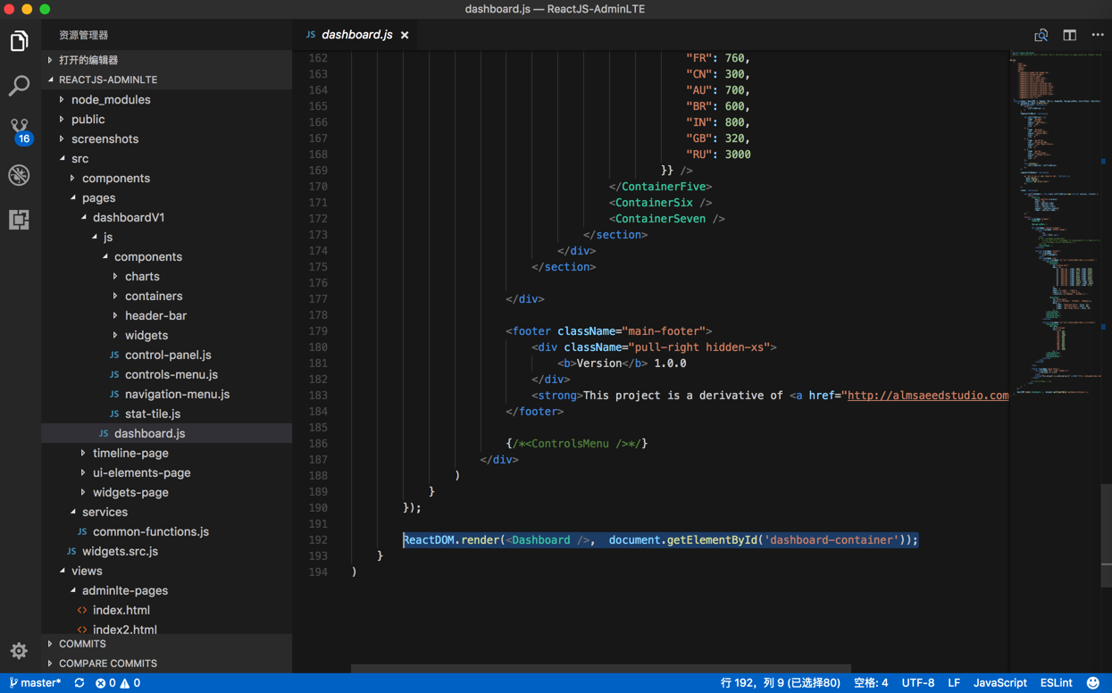Click the horizontal scrollbar in editor
The width and height of the screenshot is (1112, 693).
[x=600, y=668]
